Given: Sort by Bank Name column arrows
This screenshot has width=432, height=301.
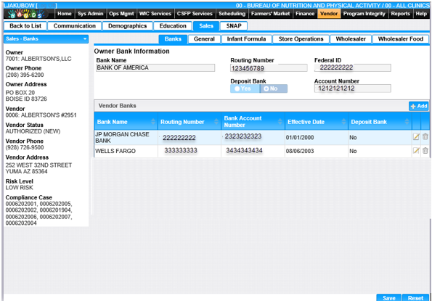Looking at the screenshot, I should 153,121.
